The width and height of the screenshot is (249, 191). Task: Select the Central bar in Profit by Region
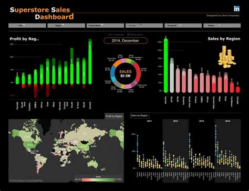coord(90,61)
